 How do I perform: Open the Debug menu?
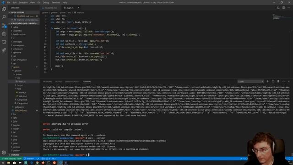(x=46, y=3)
